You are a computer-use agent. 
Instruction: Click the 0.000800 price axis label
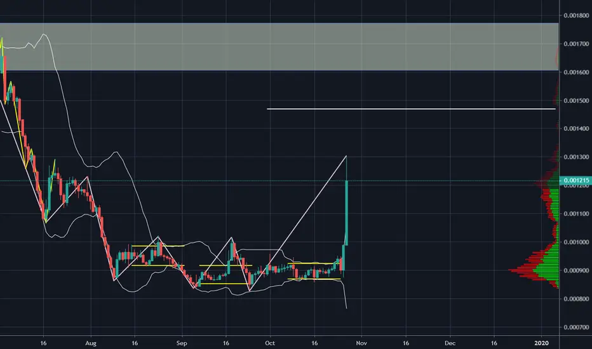(x=576, y=299)
